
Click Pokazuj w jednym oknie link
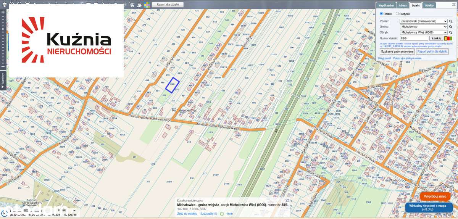(x=407, y=58)
